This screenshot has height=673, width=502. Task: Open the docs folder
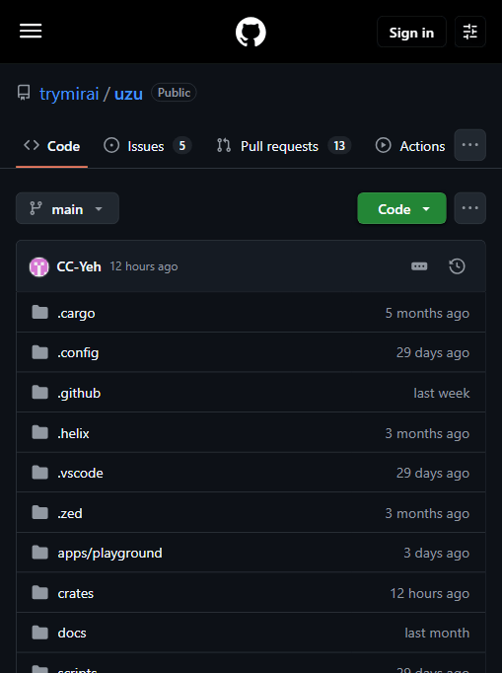72,634
